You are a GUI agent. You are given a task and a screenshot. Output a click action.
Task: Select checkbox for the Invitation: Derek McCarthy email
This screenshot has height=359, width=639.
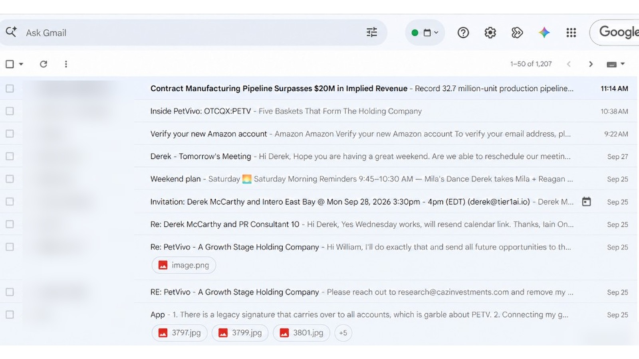click(x=10, y=201)
